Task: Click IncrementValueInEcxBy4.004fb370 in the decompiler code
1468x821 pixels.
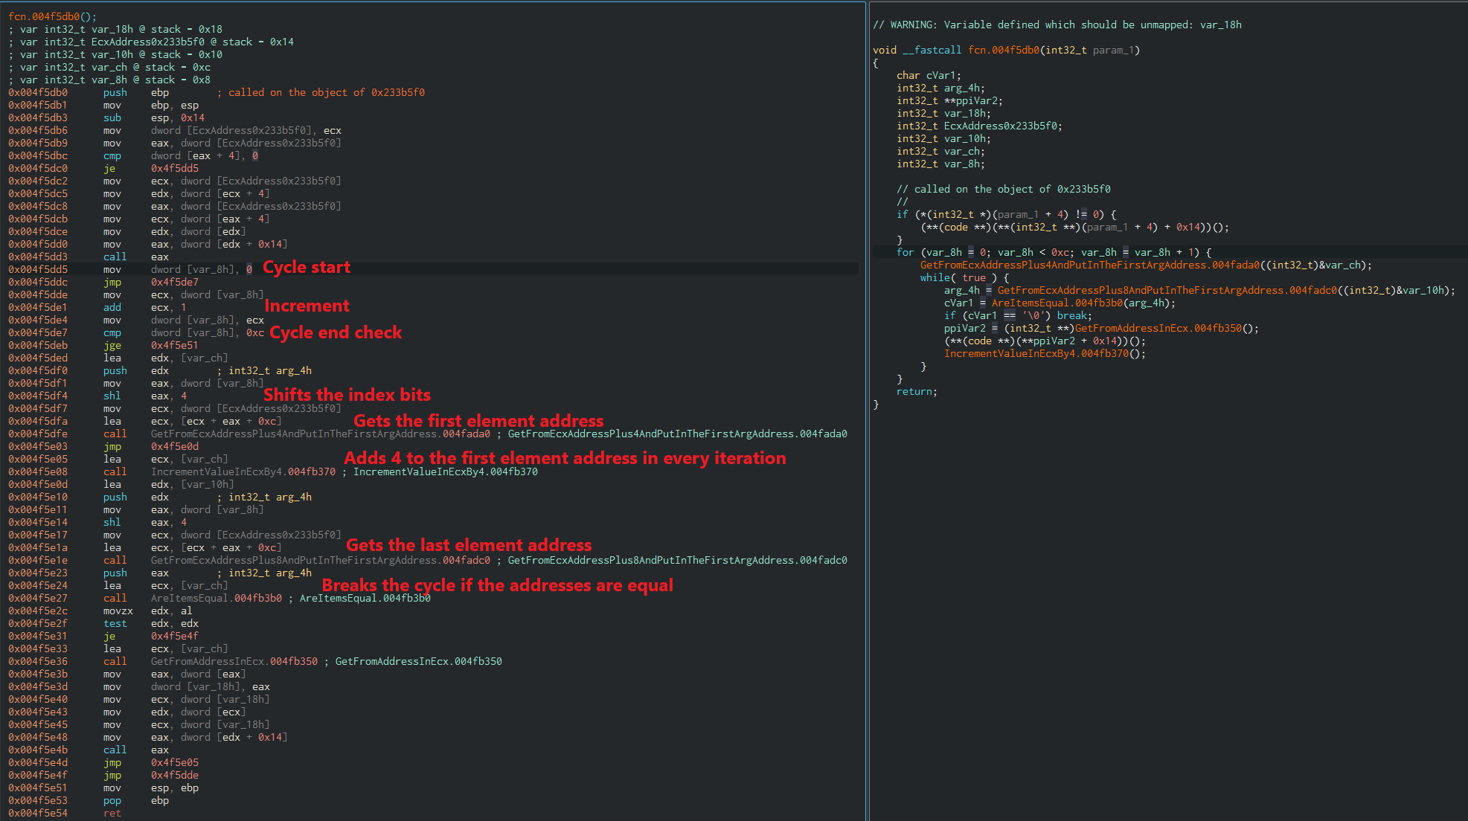Action: pos(1036,353)
